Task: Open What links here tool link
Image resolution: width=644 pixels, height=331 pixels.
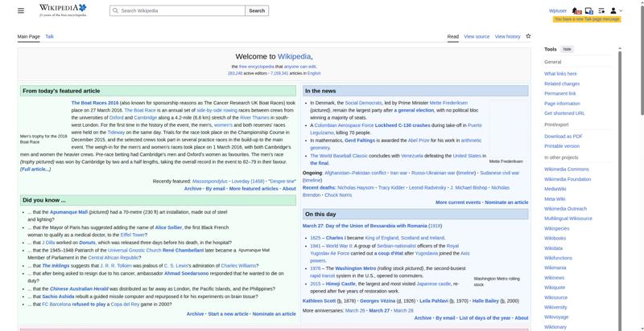Action: (560, 74)
